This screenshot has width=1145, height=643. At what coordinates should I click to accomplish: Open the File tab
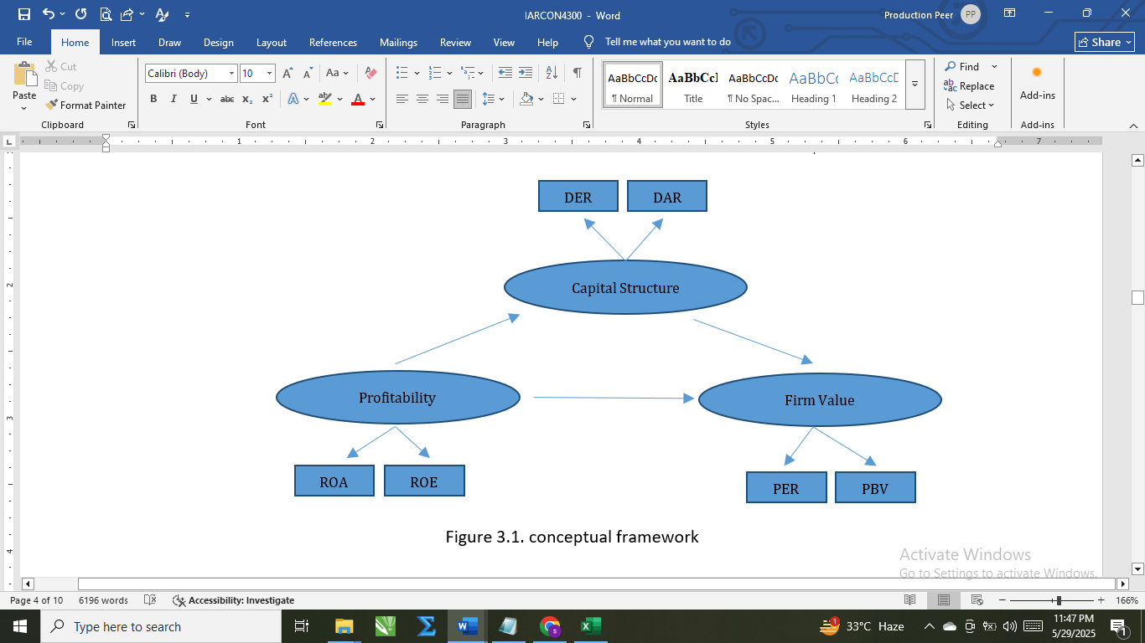24,42
